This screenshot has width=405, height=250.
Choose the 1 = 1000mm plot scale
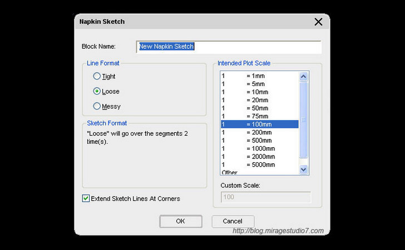click(x=260, y=148)
